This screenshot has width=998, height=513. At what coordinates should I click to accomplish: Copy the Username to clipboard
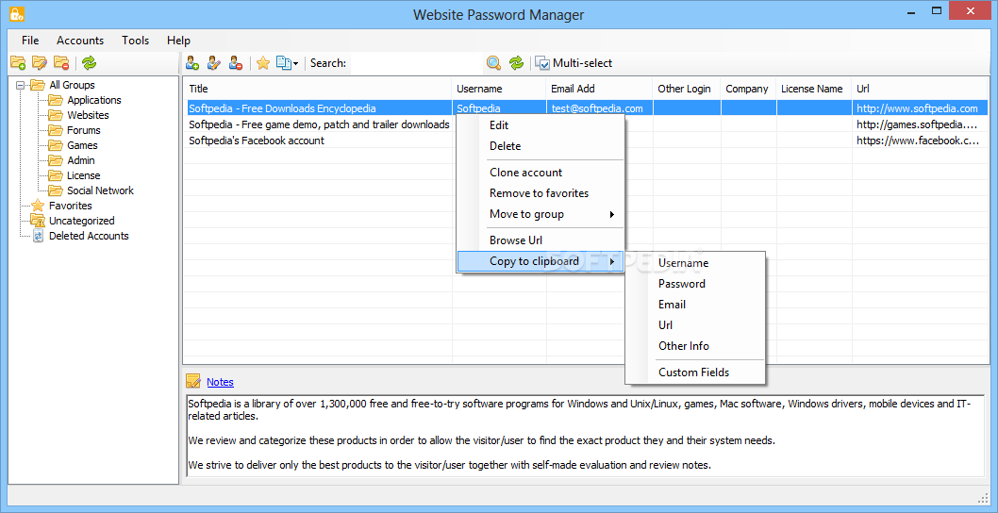click(x=695, y=263)
